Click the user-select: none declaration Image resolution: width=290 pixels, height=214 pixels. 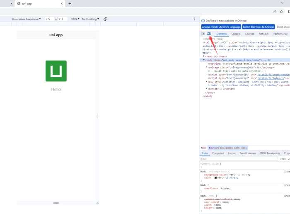217,202
